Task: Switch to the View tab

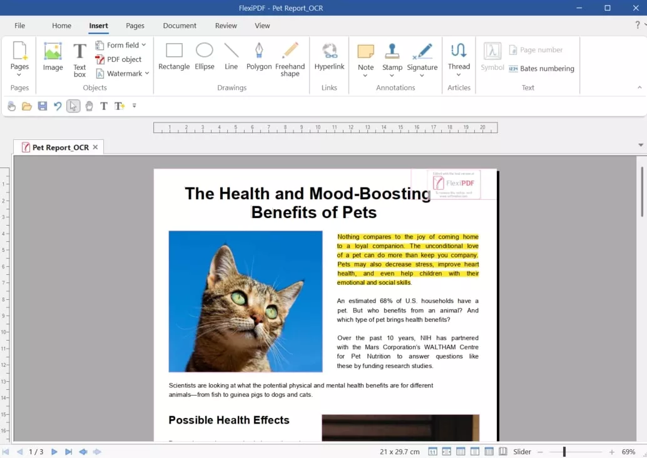Action: click(x=262, y=26)
